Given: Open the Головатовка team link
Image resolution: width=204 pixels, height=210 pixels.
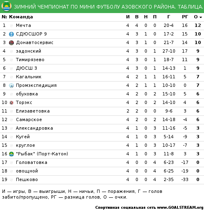Looking at the screenshot, I should tap(31, 162).
